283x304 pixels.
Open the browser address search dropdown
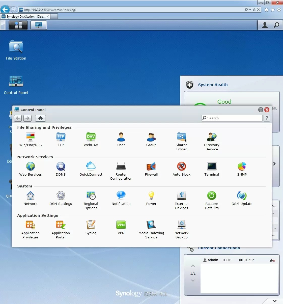(x=250, y=10)
